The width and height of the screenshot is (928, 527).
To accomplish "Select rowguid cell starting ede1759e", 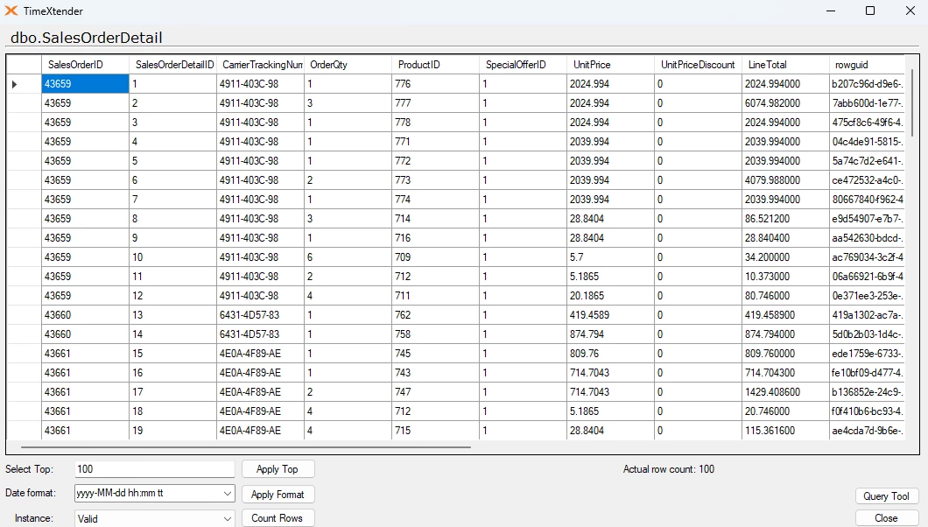I will 867,353.
